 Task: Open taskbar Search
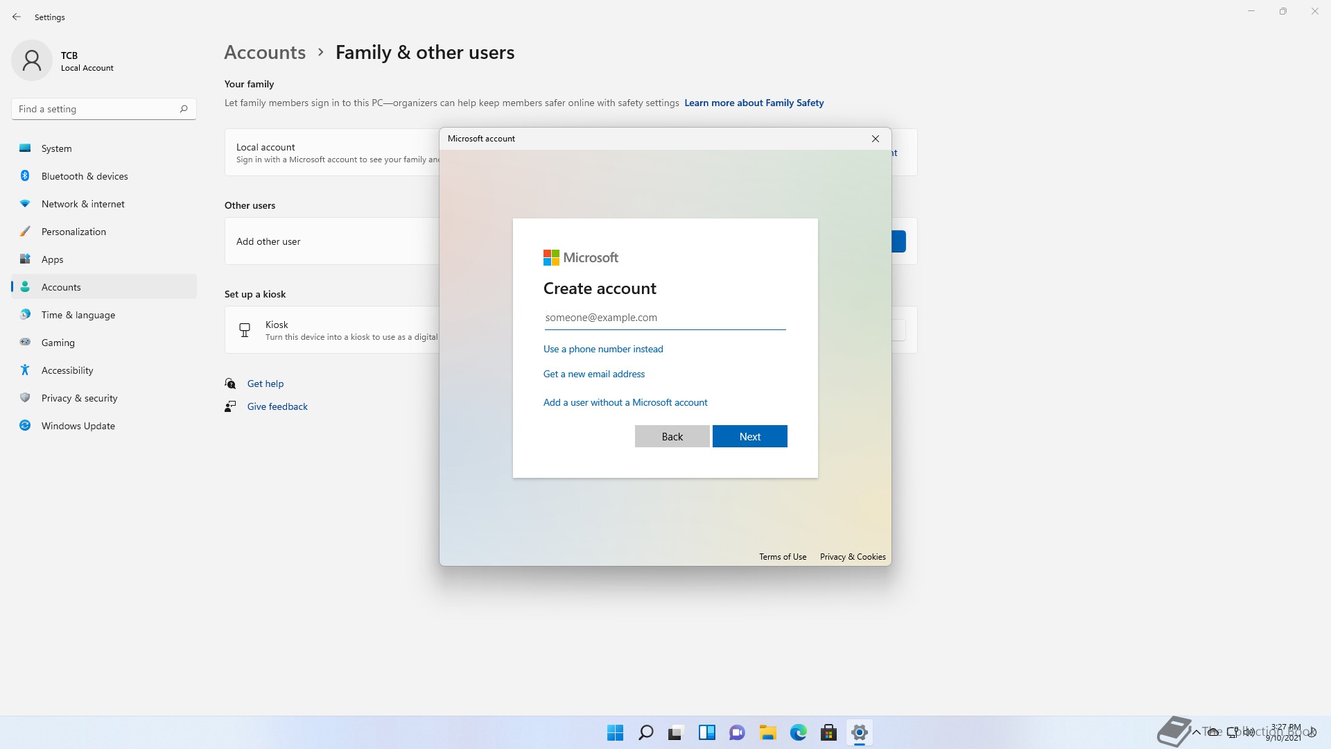(x=645, y=732)
